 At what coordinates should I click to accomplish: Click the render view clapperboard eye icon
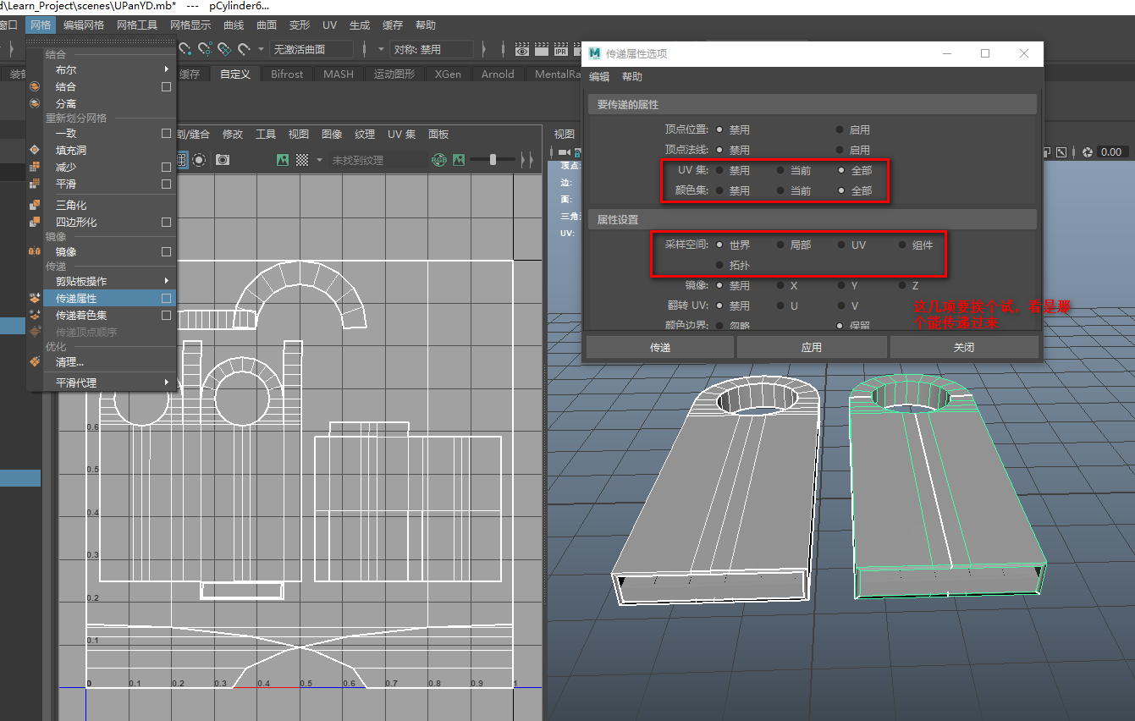click(x=522, y=50)
